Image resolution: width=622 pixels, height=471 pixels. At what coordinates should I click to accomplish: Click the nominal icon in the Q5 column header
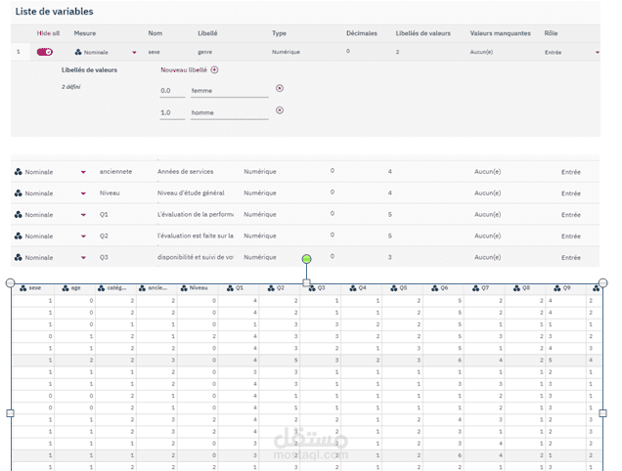[394, 288]
